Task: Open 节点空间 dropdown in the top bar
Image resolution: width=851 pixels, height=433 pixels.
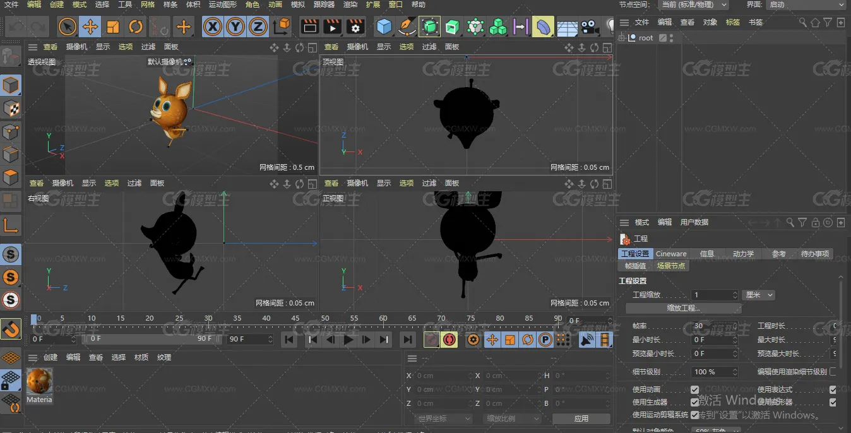Action: tap(693, 4)
